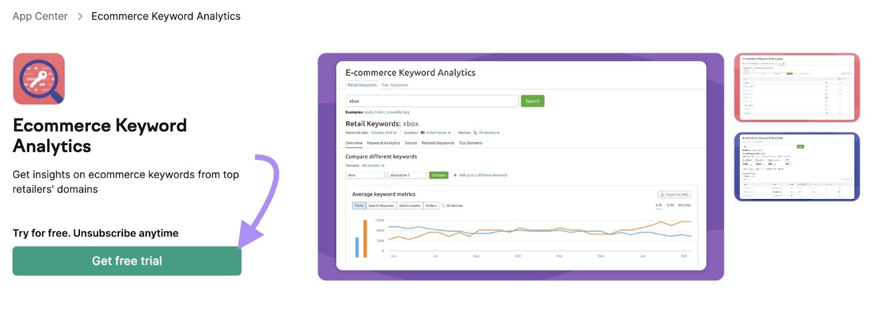Click the United States flag icon
Screen dimensions: 876x316
point(422,132)
